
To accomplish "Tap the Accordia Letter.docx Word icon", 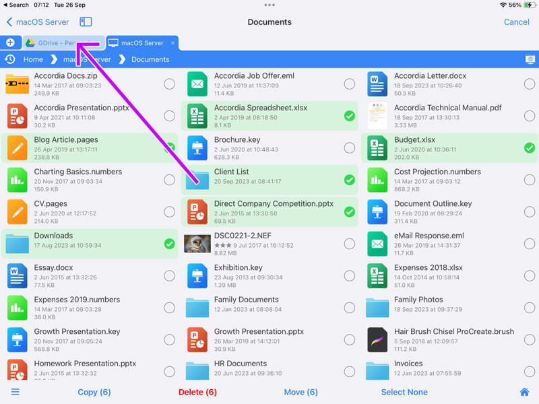I will coord(377,84).
